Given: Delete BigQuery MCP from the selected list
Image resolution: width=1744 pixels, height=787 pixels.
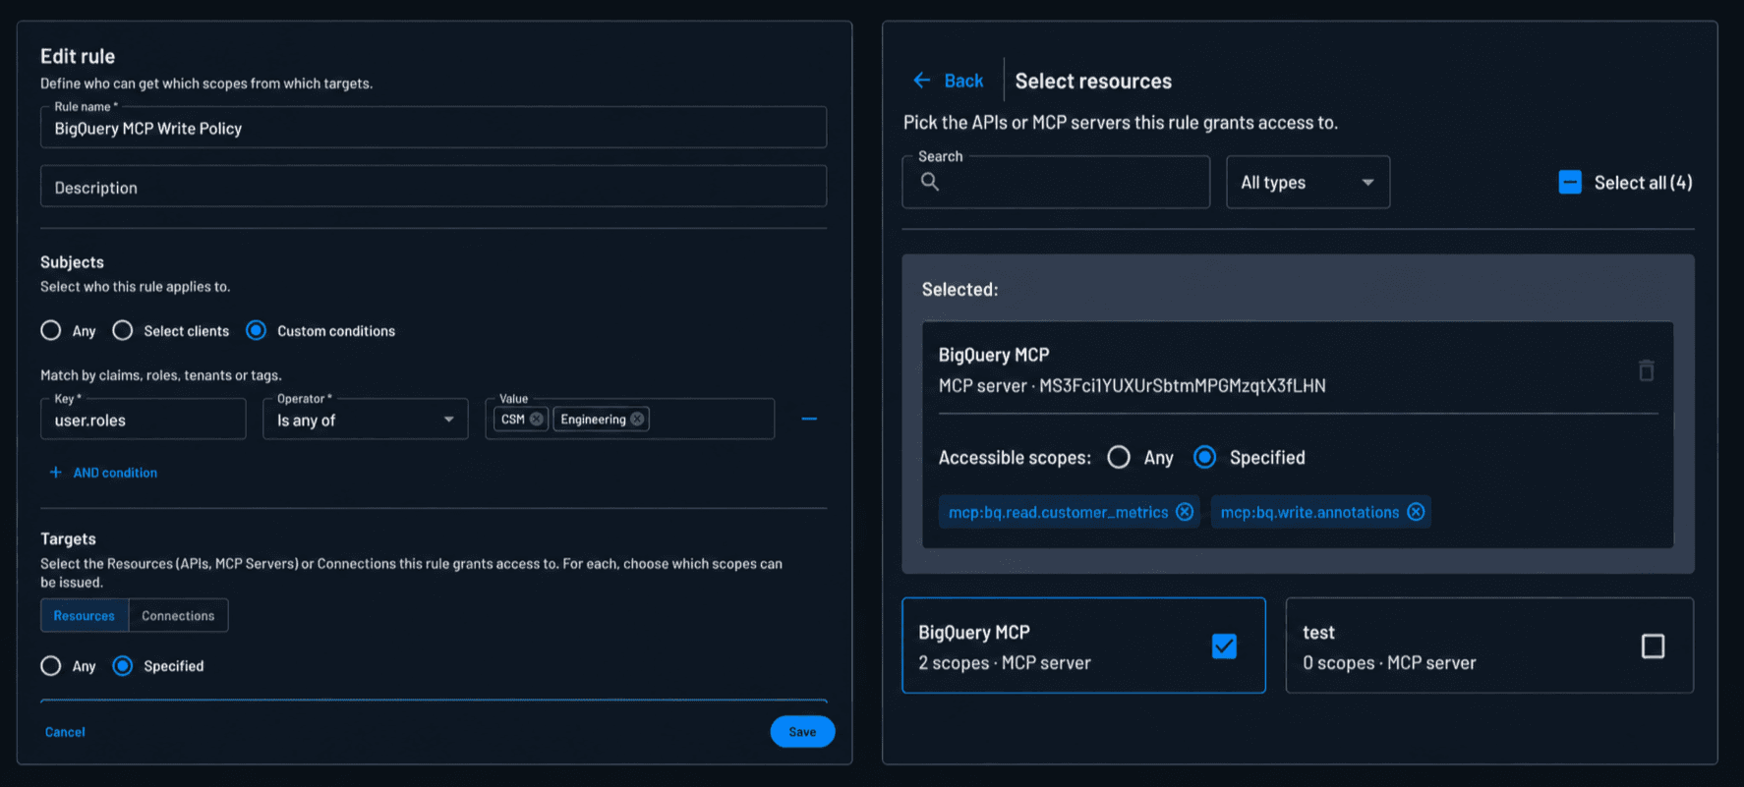Looking at the screenshot, I should click(1646, 370).
